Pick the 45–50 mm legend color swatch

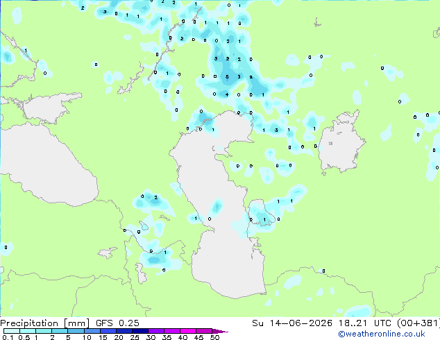[x=204, y=331]
